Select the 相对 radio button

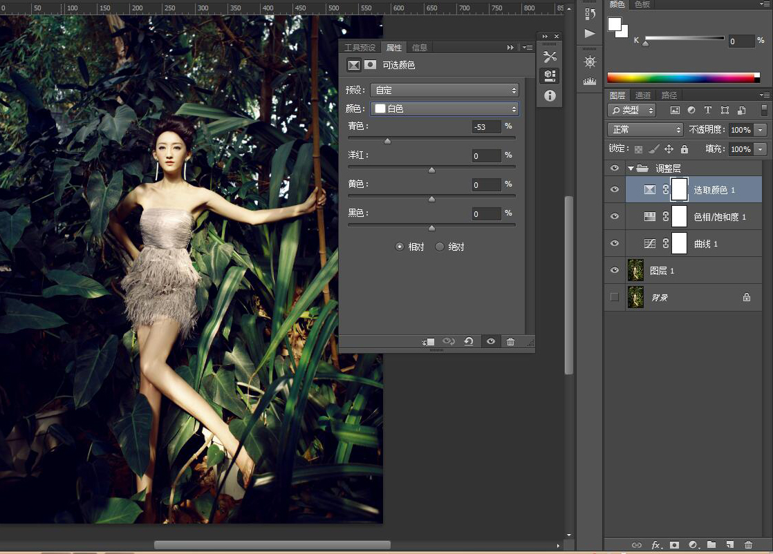click(x=400, y=247)
